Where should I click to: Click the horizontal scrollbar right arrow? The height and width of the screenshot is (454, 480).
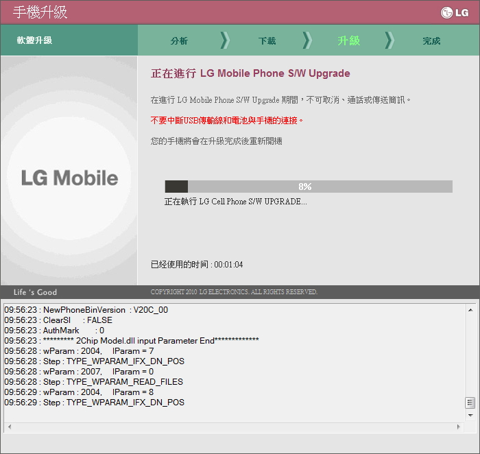(x=458, y=427)
